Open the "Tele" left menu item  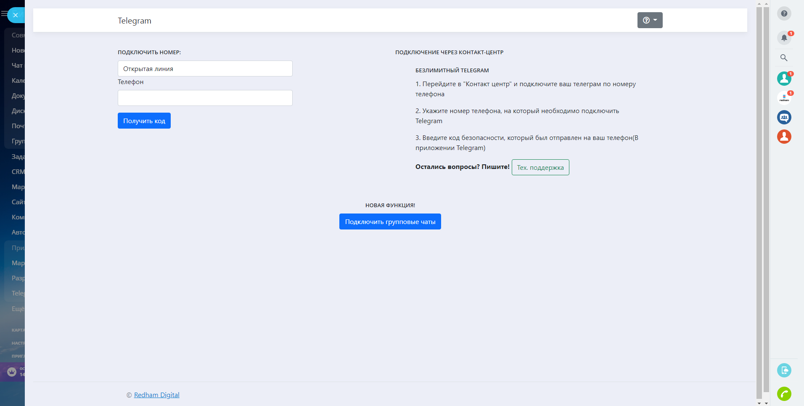click(18, 293)
